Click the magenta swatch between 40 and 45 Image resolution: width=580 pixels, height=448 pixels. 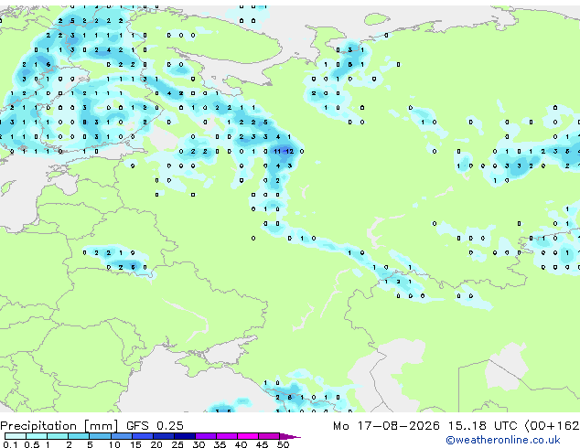[248, 436]
